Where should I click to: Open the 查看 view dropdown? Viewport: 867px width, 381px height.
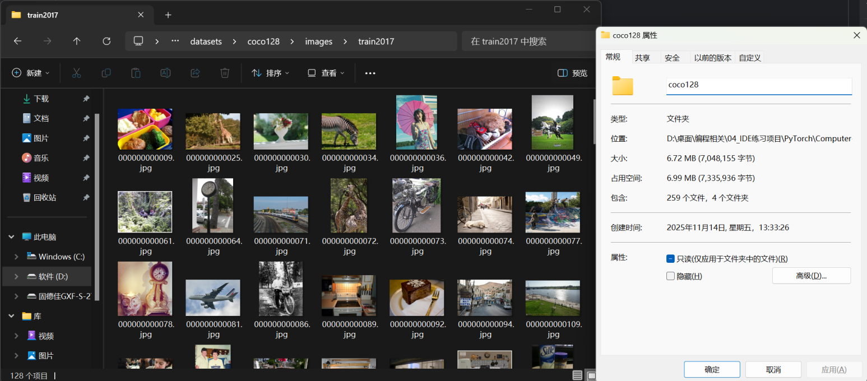(326, 73)
